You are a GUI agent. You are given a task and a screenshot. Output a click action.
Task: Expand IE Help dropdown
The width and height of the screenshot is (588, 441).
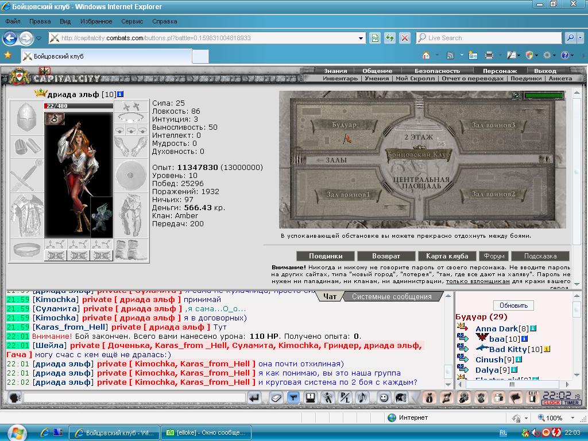click(572, 56)
